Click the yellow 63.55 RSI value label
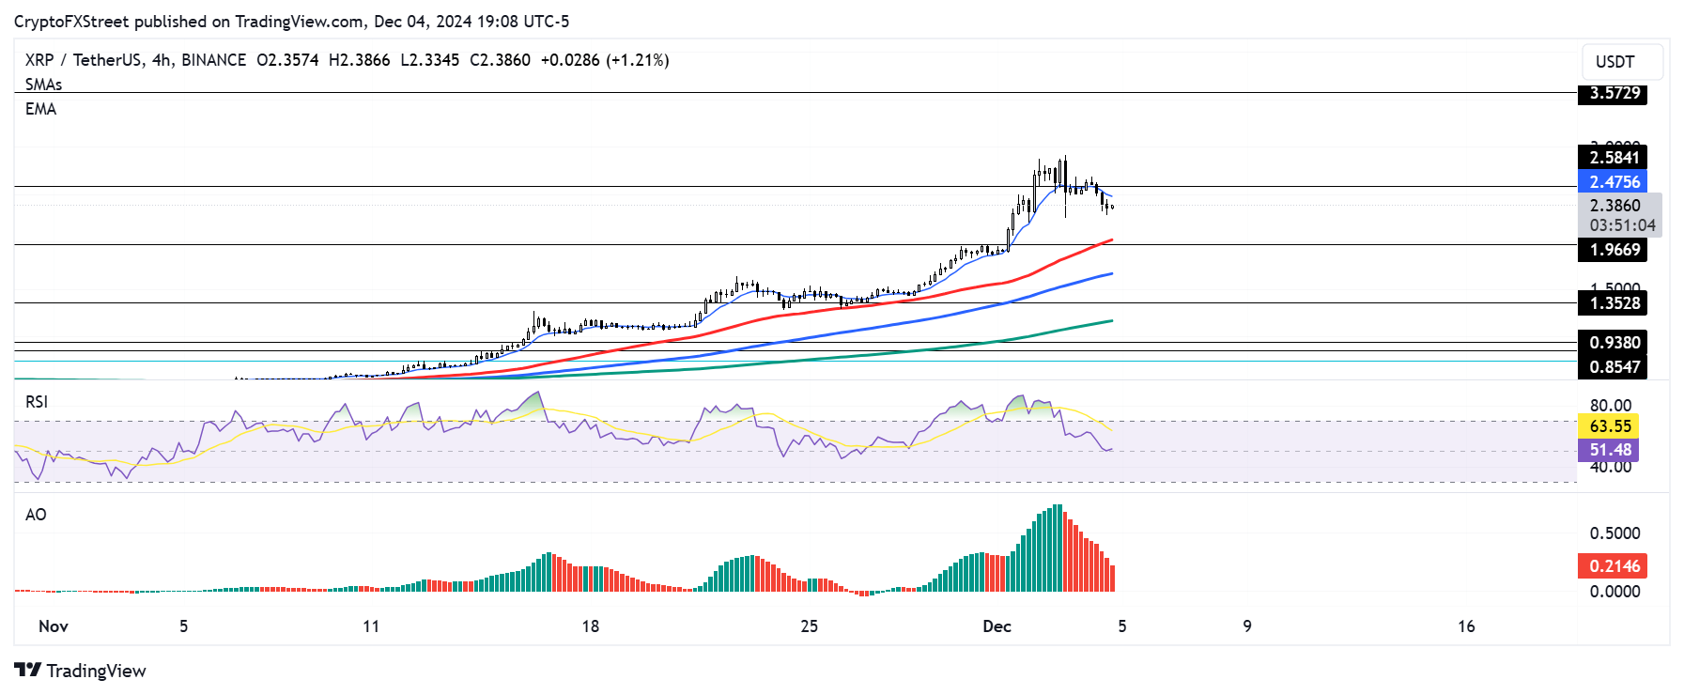This screenshot has width=1684, height=695. pos(1609,426)
